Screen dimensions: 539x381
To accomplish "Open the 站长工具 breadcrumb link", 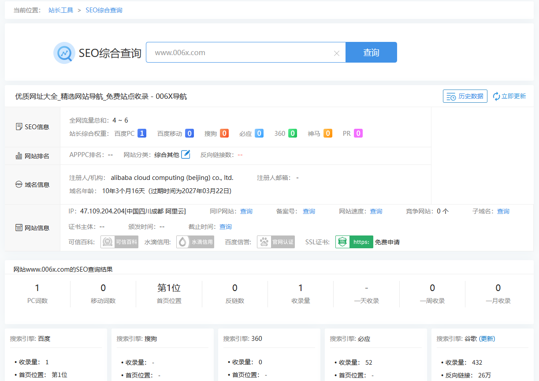I will pyautogui.click(x=61, y=10).
